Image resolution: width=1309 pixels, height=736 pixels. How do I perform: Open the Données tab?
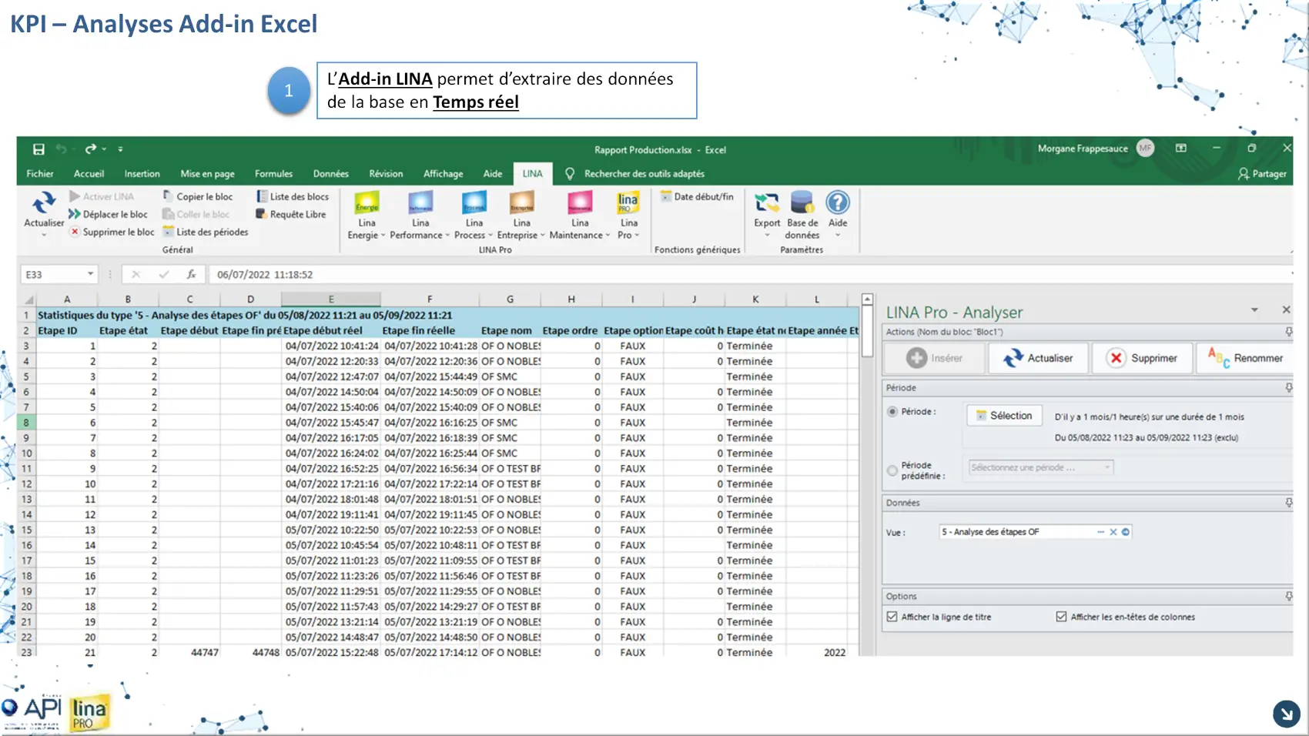(x=331, y=174)
